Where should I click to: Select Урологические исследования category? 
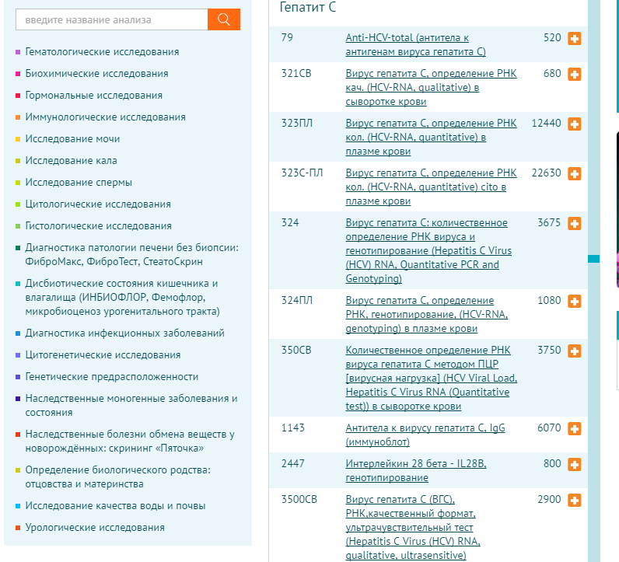click(x=95, y=528)
